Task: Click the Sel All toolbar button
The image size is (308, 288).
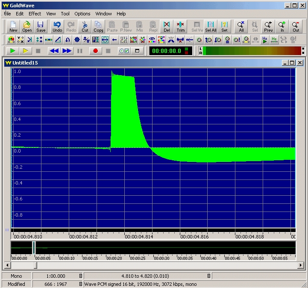Action: (x=211, y=26)
